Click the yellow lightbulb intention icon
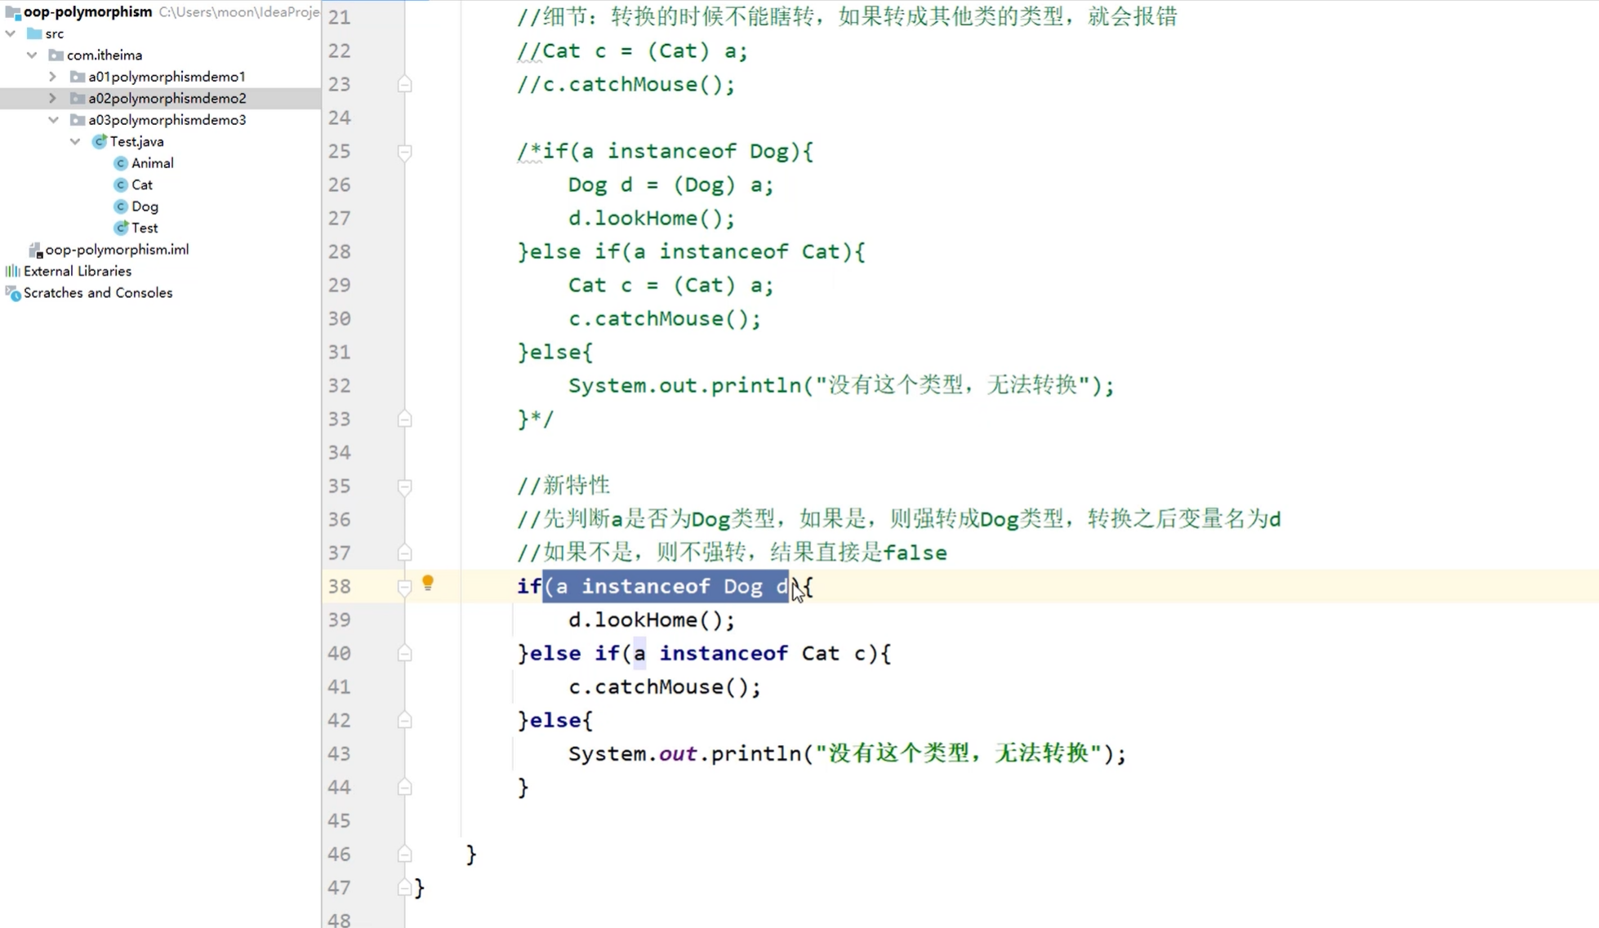 click(427, 583)
